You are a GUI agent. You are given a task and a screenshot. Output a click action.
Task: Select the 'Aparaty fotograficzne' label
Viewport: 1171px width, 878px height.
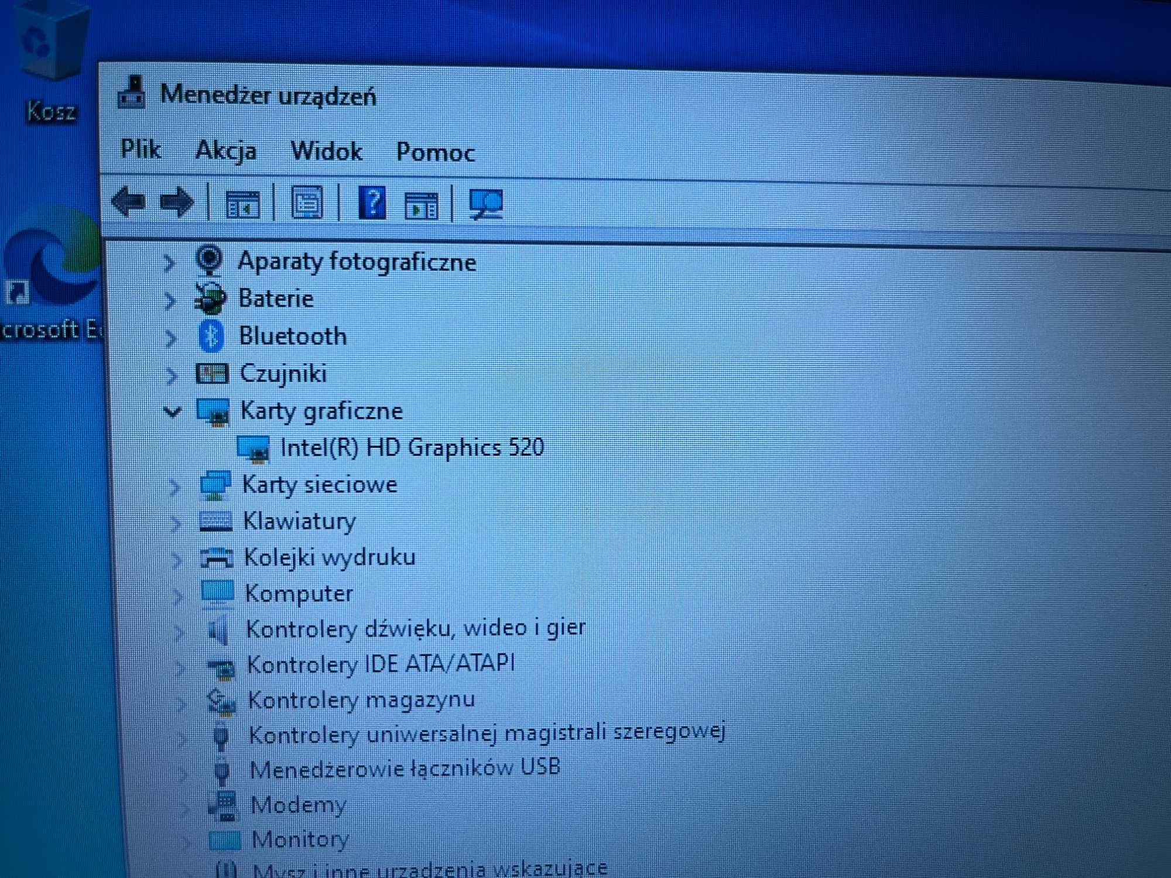(x=357, y=261)
